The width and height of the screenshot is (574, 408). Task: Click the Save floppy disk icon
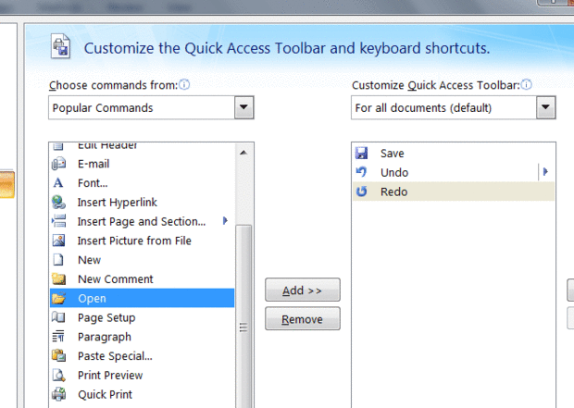tap(361, 154)
